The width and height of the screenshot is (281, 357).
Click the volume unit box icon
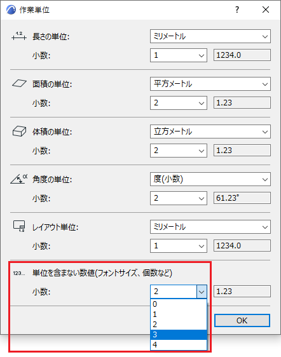[x=19, y=131]
